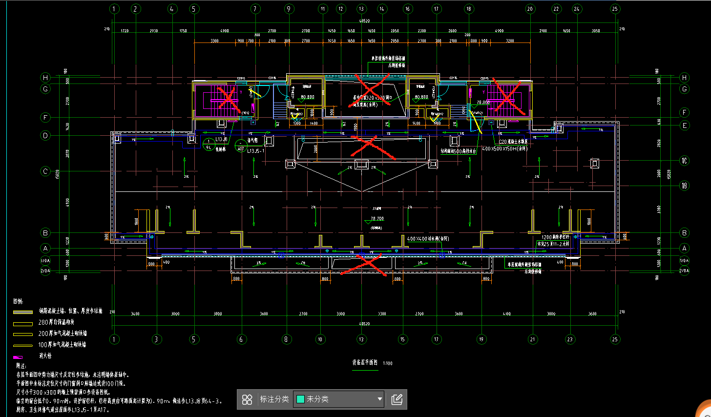
Task: Click the 78.700 elevation label
Action: (377, 219)
